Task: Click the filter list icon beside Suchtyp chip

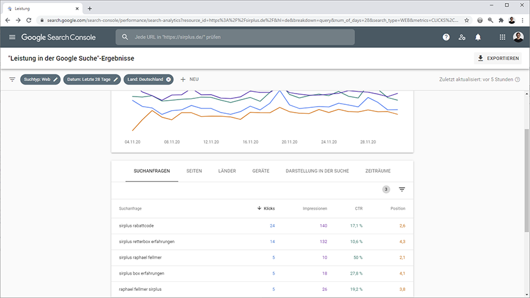Action: (x=12, y=79)
